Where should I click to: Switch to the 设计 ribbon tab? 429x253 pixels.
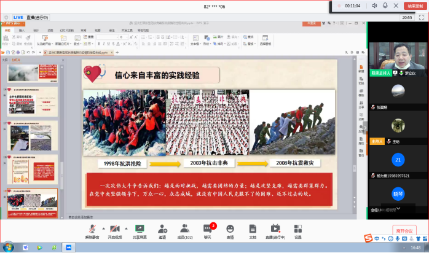tap(36, 29)
